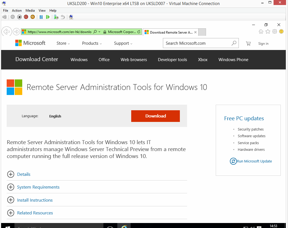Image resolution: width=288 pixels, height=228 pixels.
Task: Go back in Internet Explorer
Action: click(7, 32)
